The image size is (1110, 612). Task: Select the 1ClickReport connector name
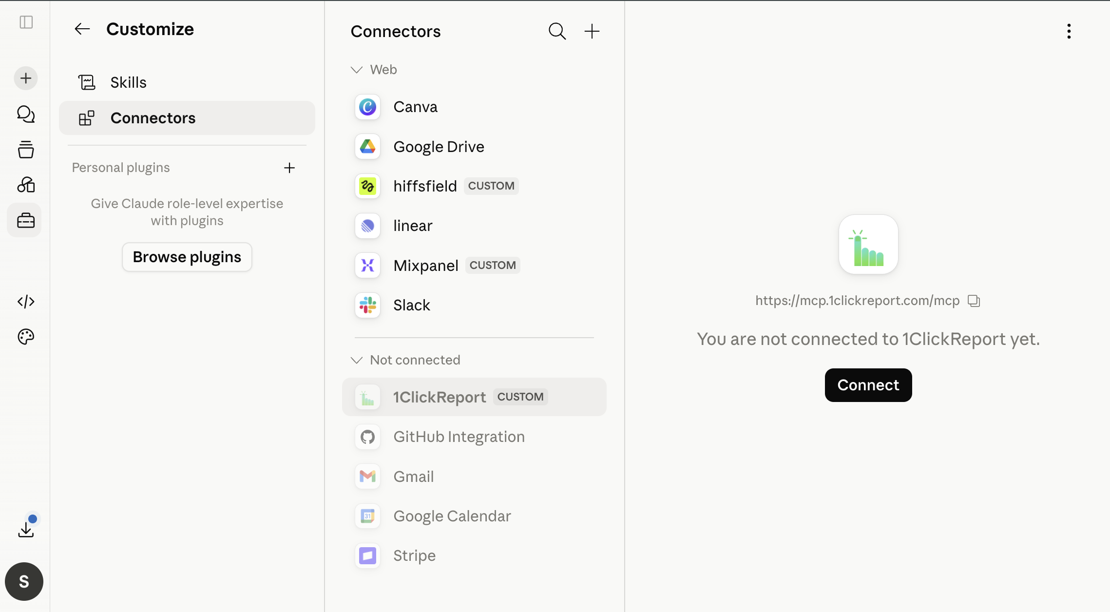click(x=440, y=397)
